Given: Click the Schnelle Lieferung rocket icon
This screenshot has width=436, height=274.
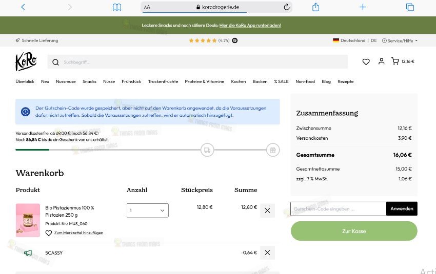Looking at the screenshot, I should [x=18, y=40].
